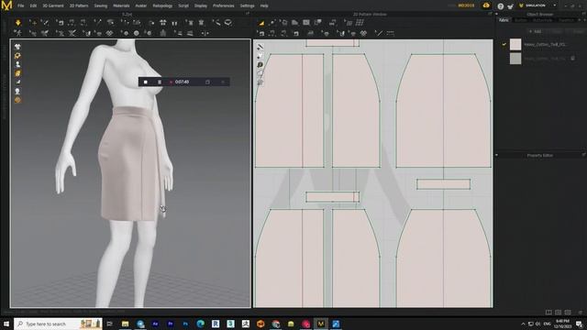Click the grid icon in 2D toolbar

pos(360,23)
